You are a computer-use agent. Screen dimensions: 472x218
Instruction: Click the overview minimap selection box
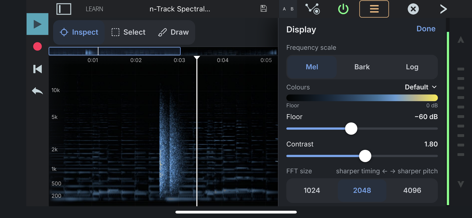[x=115, y=51]
